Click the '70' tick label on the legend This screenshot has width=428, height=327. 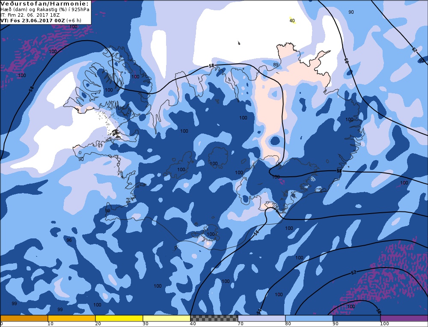[x=240, y=324]
